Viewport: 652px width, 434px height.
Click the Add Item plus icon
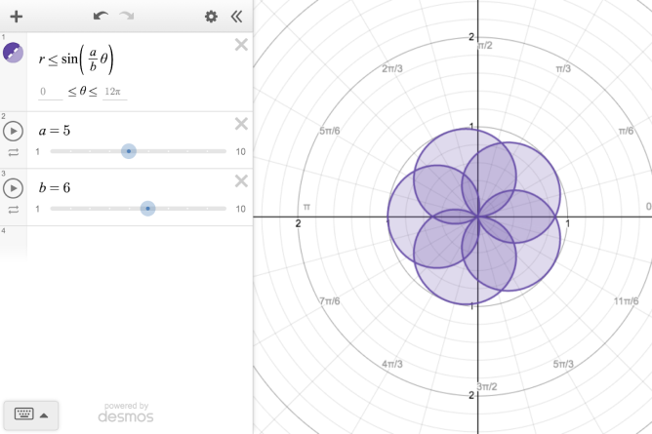click(x=16, y=17)
